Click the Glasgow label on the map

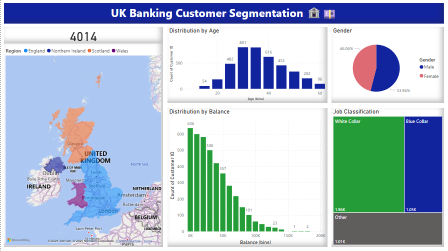click(x=75, y=143)
